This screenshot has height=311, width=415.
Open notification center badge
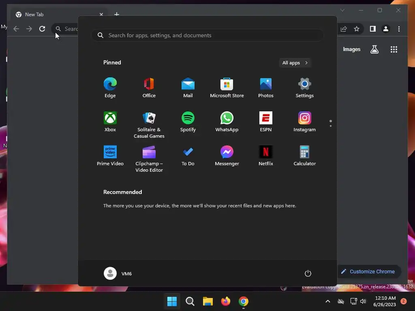pyautogui.click(x=404, y=301)
